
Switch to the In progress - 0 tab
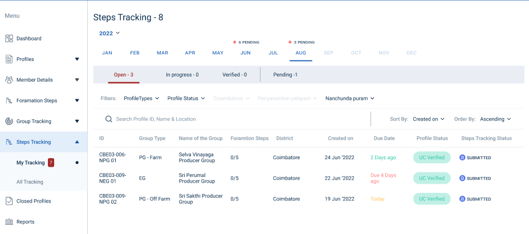(182, 75)
